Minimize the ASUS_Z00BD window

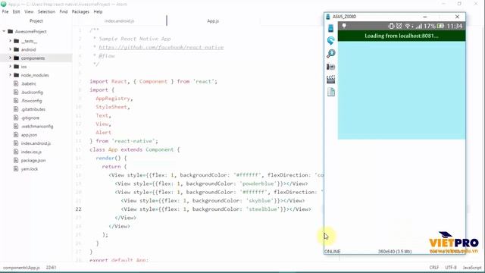pyautogui.click(x=425, y=17)
